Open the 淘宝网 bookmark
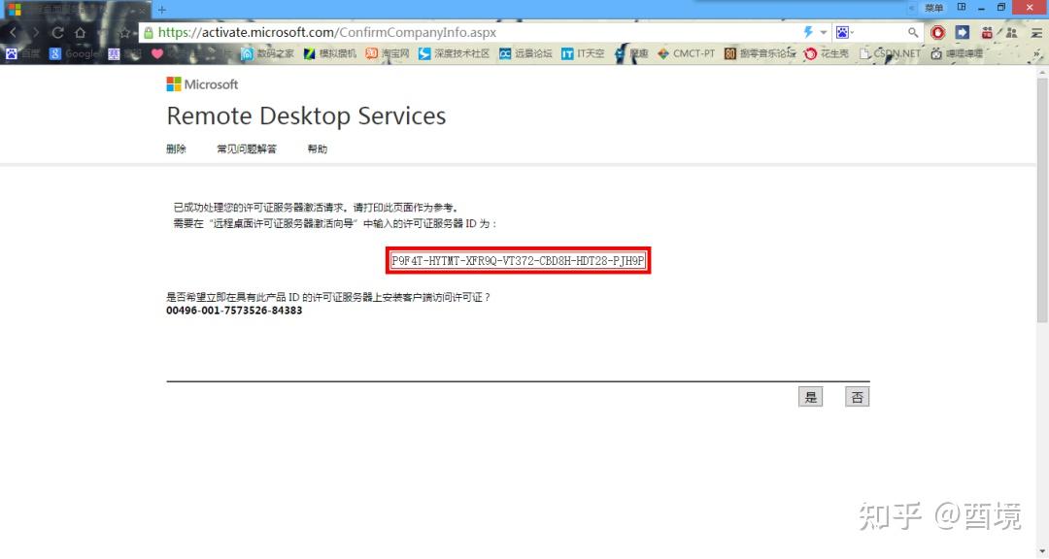Viewport: 1049px width, 559px height. coord(388,53)
